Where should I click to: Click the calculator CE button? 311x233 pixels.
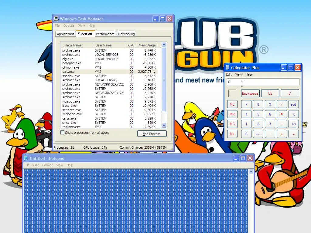[270, 93]
